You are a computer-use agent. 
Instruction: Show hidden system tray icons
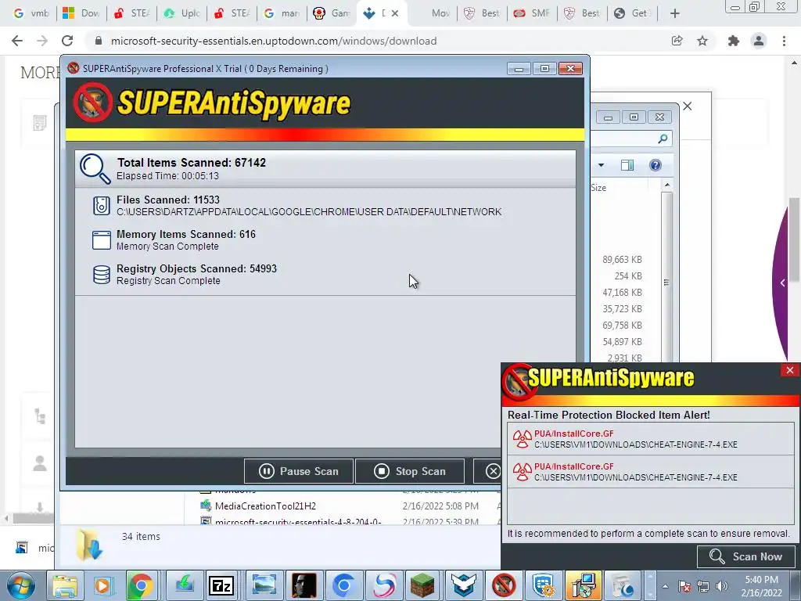(x=665, y=587)
